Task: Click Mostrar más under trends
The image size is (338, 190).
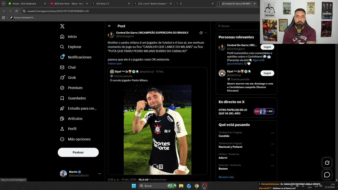Action: point(226,177)
